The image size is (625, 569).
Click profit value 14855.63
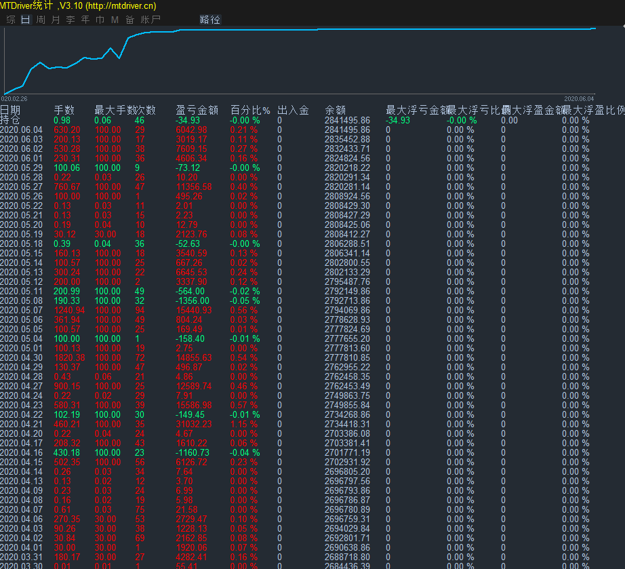point(194,357)
